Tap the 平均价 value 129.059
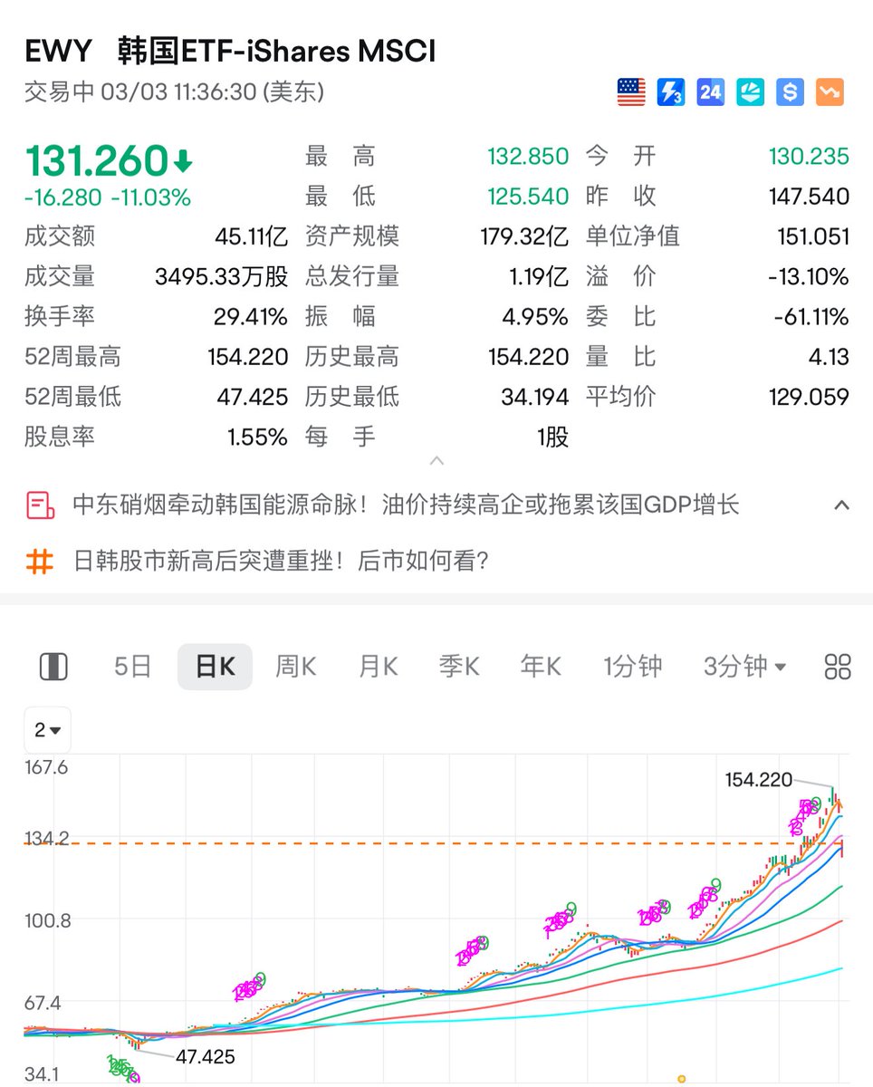 [808, 396]
